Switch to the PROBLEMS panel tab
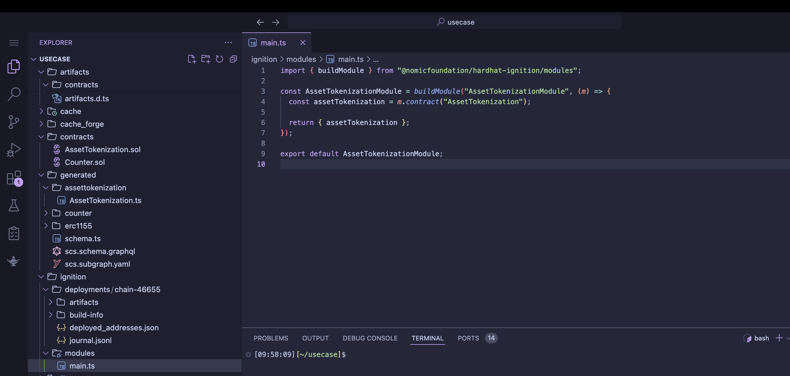The width and height of the screenshot is (790, 376). pos(270,338)
